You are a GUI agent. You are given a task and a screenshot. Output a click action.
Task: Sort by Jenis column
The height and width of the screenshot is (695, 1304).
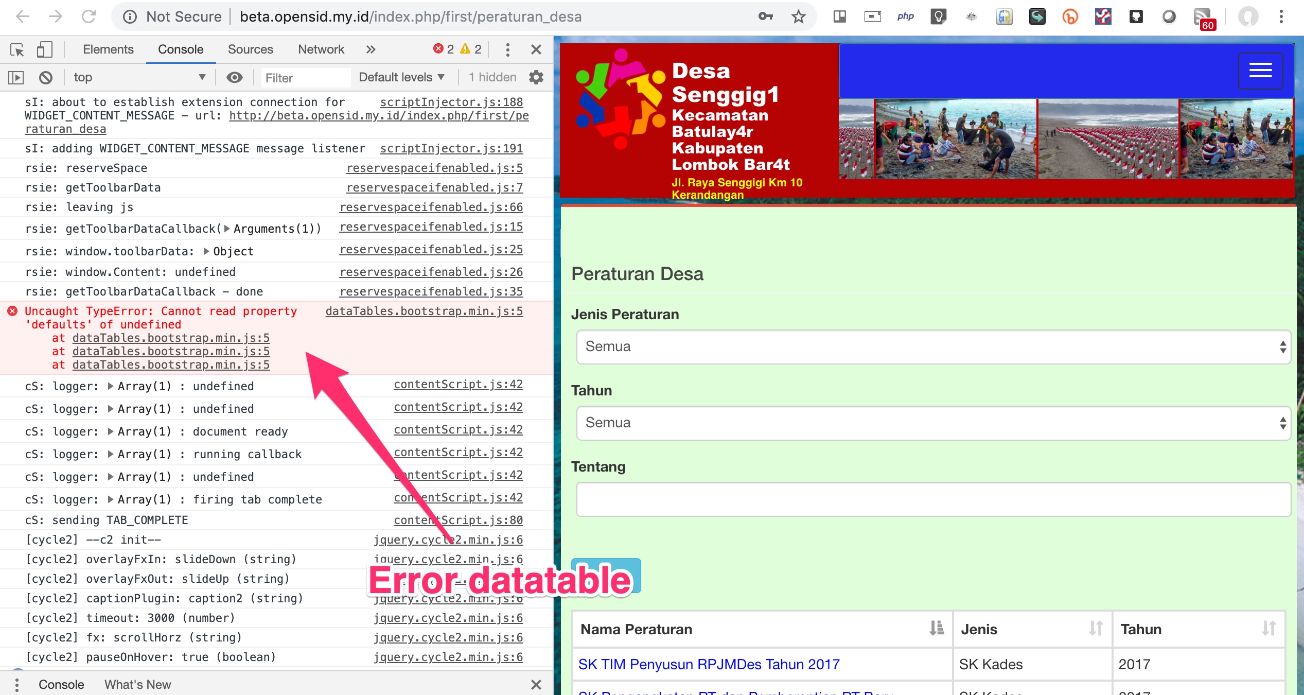(x=1032, y=629)
